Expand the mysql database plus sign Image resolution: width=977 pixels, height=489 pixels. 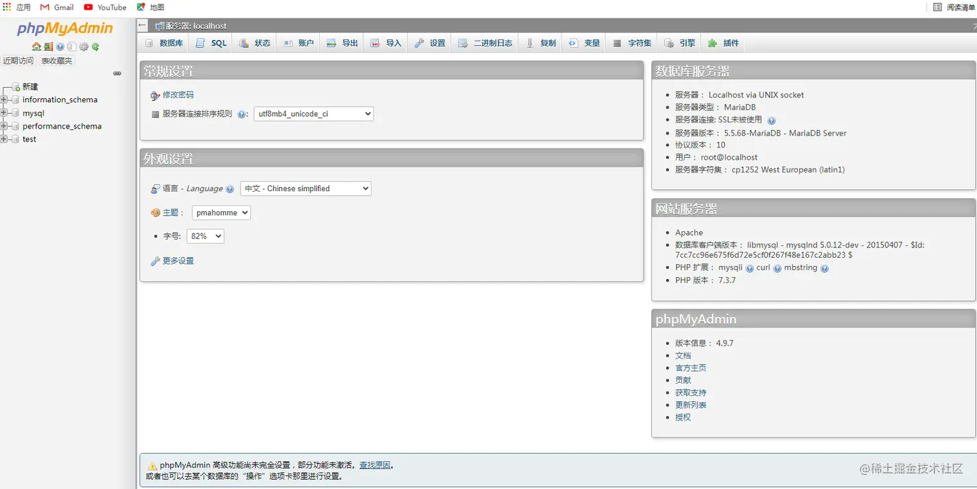coord(5,113)
